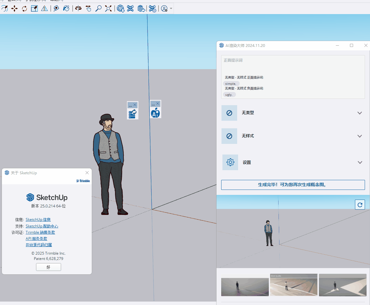The image size is (370, 305).
Task: Activate the Rotate tool
Action: click(24, 8)
